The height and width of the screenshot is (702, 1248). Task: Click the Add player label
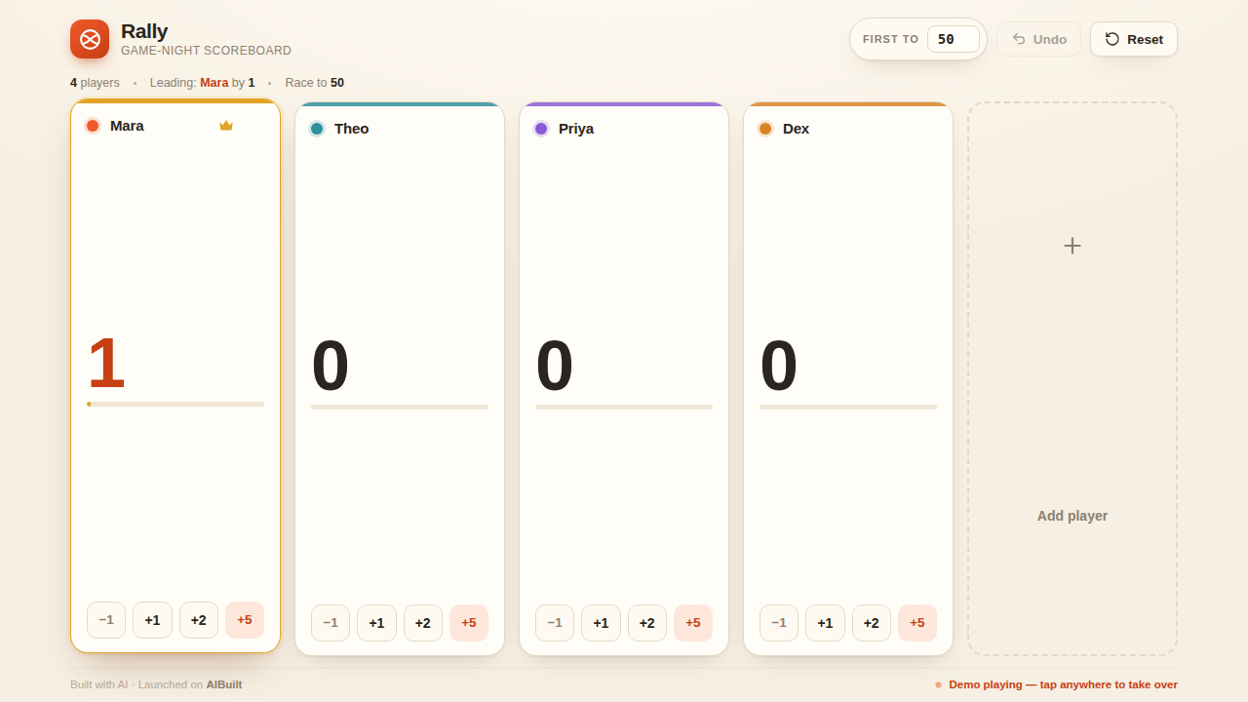point(1072,516)
